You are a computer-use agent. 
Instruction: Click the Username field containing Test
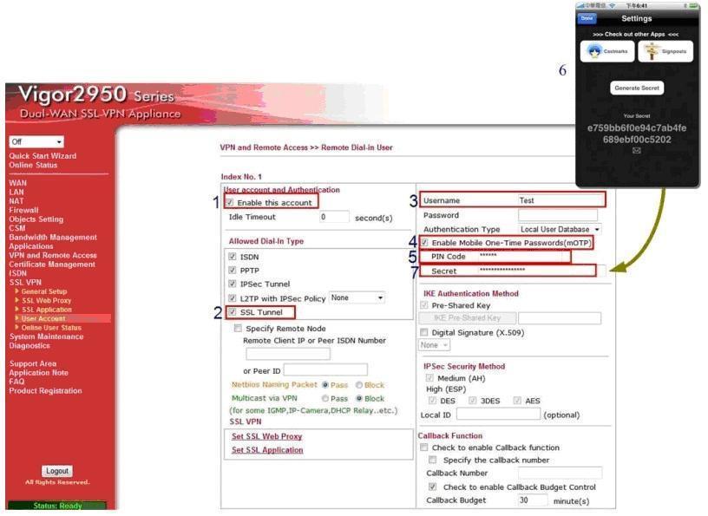click(560, 200)
